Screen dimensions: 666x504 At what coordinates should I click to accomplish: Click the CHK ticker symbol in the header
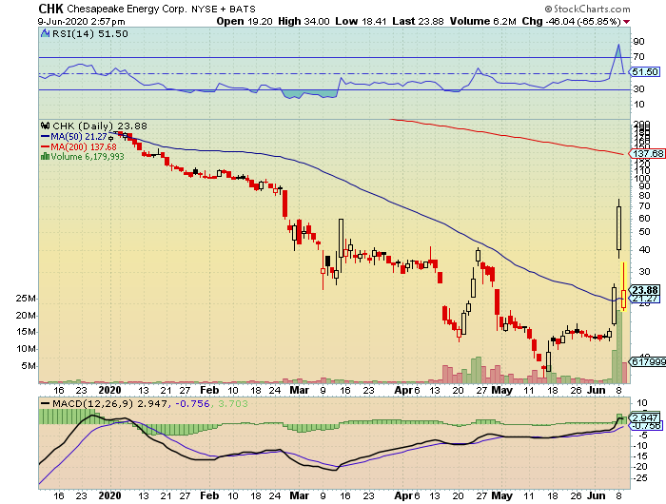tap(50, 9)
